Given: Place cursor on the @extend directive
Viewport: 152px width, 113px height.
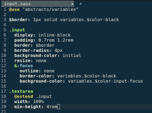Looking at the screenshot, I should [23, 97].
